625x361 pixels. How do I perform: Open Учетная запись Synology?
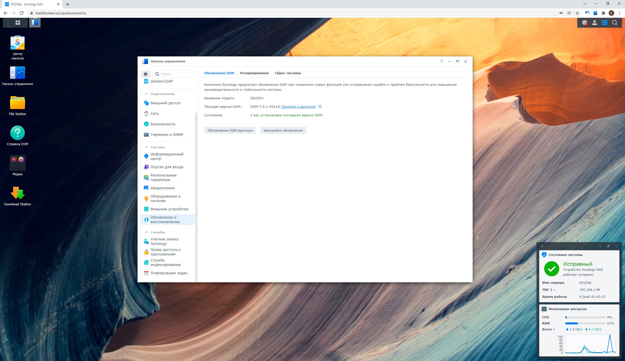168,241
